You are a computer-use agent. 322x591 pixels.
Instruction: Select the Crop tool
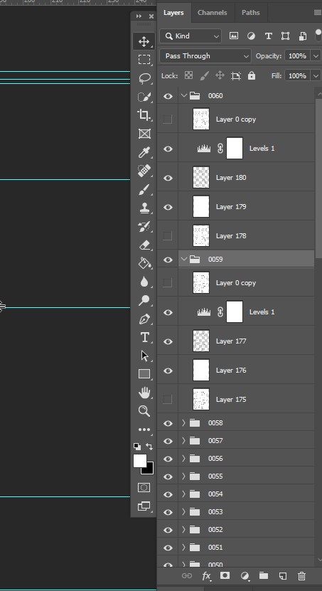tap(144, 115)
